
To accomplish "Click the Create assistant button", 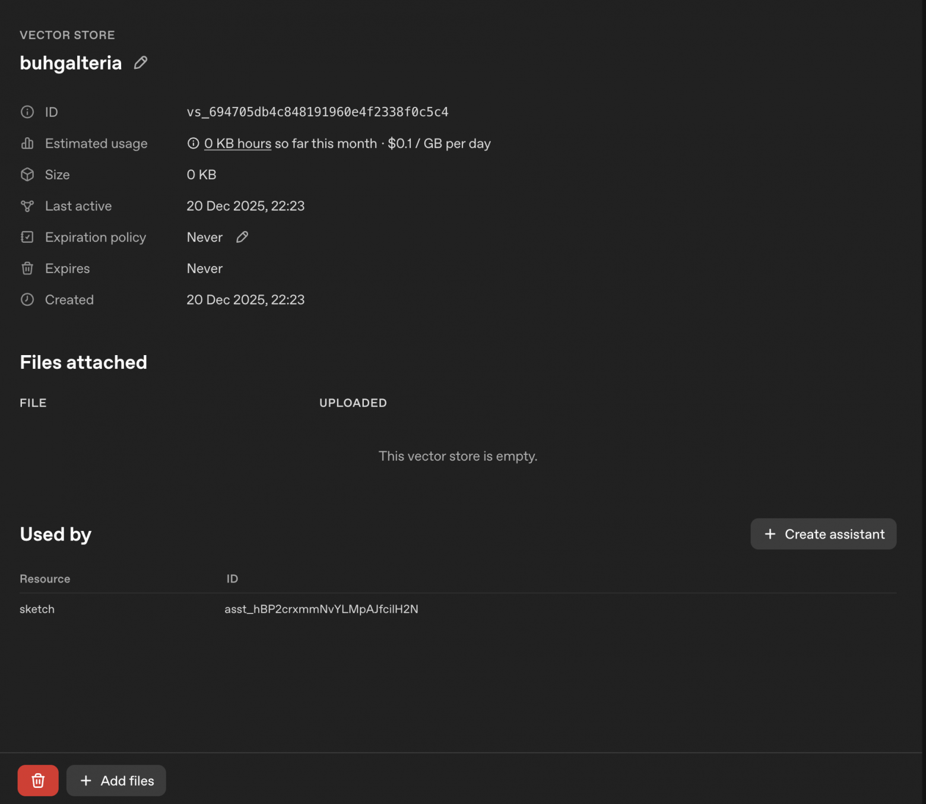I will point(823,534).
